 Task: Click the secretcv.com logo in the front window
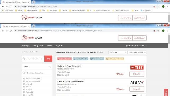coord(32,38)
